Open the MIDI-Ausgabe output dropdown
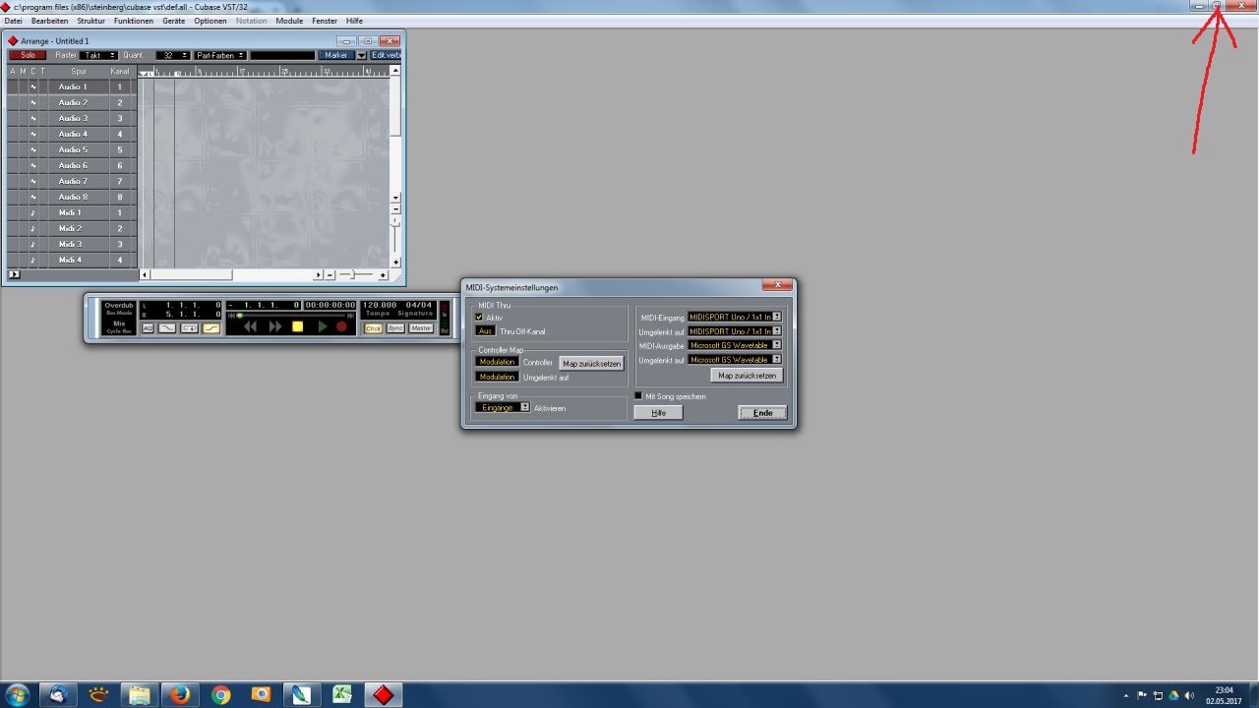Viewport: 1259px width, 708px height. click(776, 345)
